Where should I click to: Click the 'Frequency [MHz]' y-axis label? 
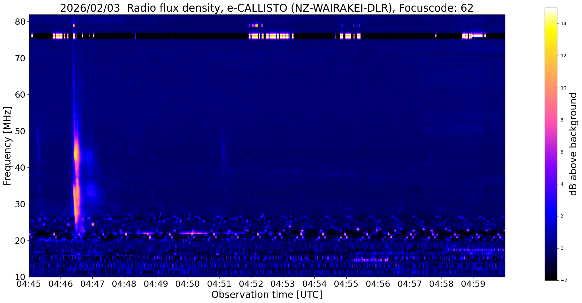7,146
